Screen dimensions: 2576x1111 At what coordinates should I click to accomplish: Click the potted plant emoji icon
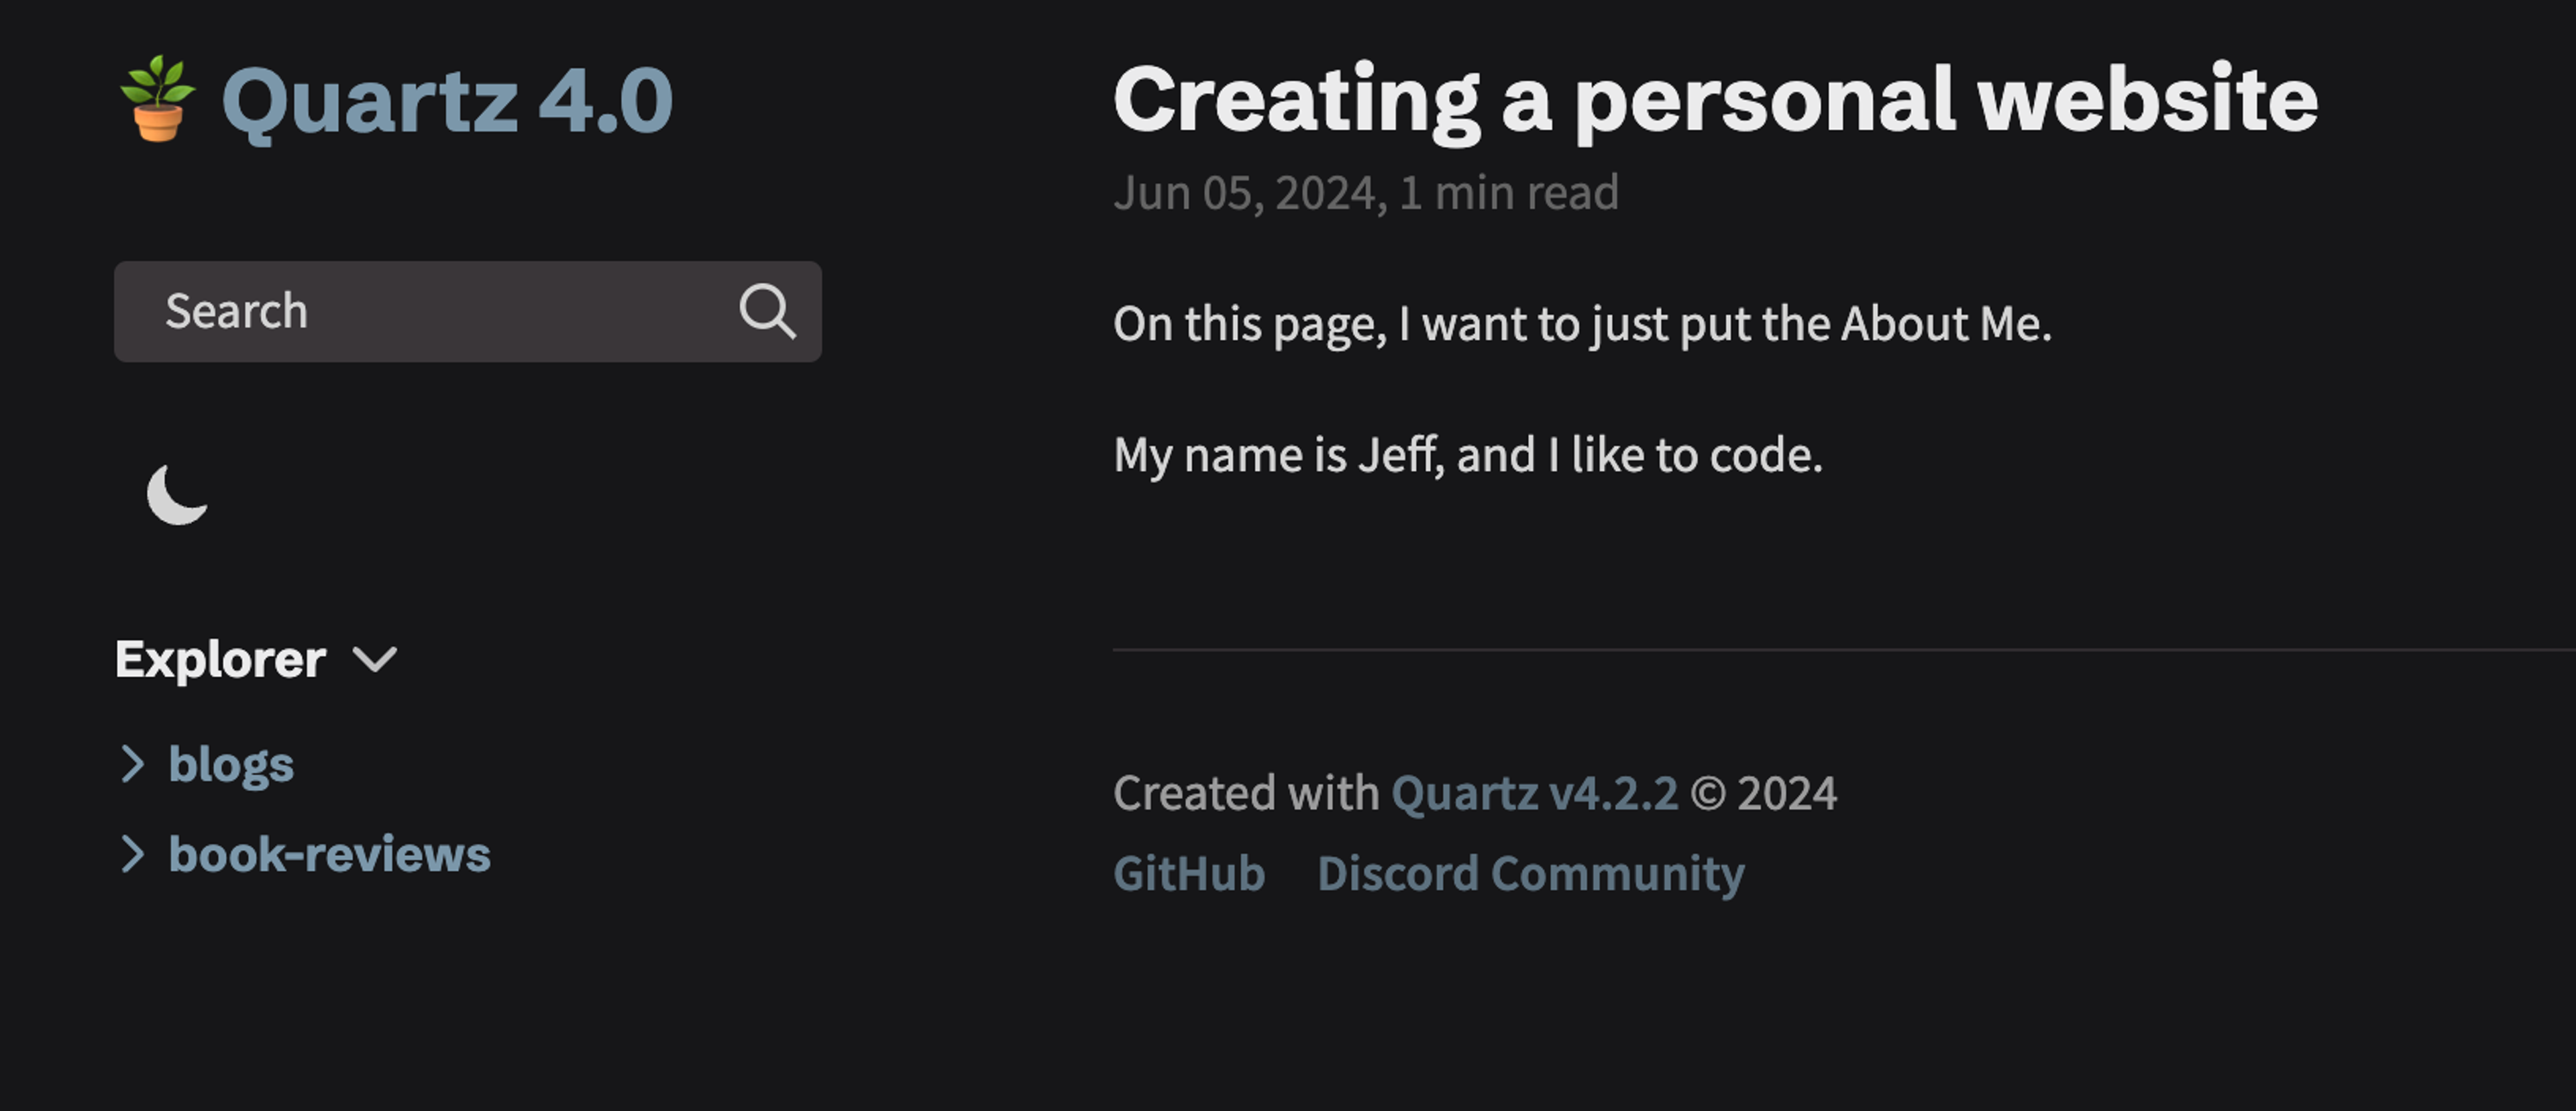pos(157,99)
